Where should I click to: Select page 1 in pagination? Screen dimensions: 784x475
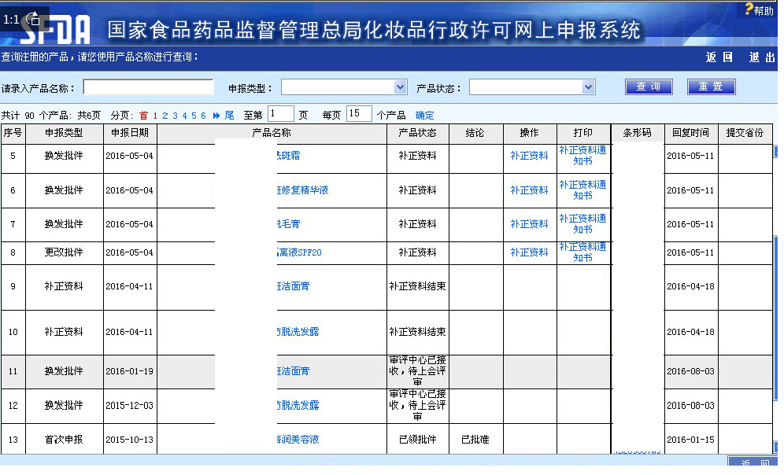point(155,116)
